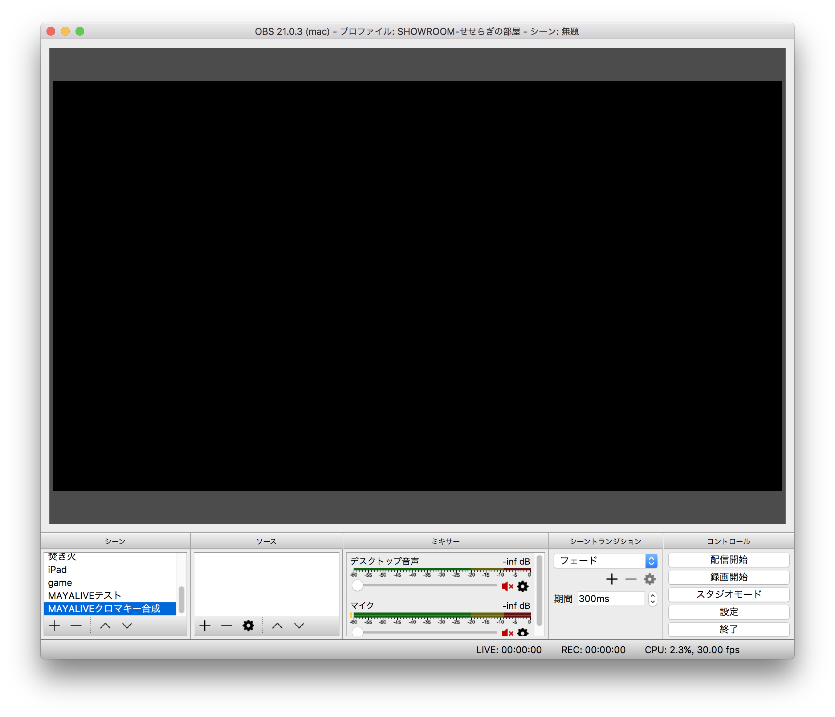The width and height of the screenshot is (835, 717).
Task: Select the MAYALIVEテスト scene
Action: pyautogui.click(x=110, y=596)
